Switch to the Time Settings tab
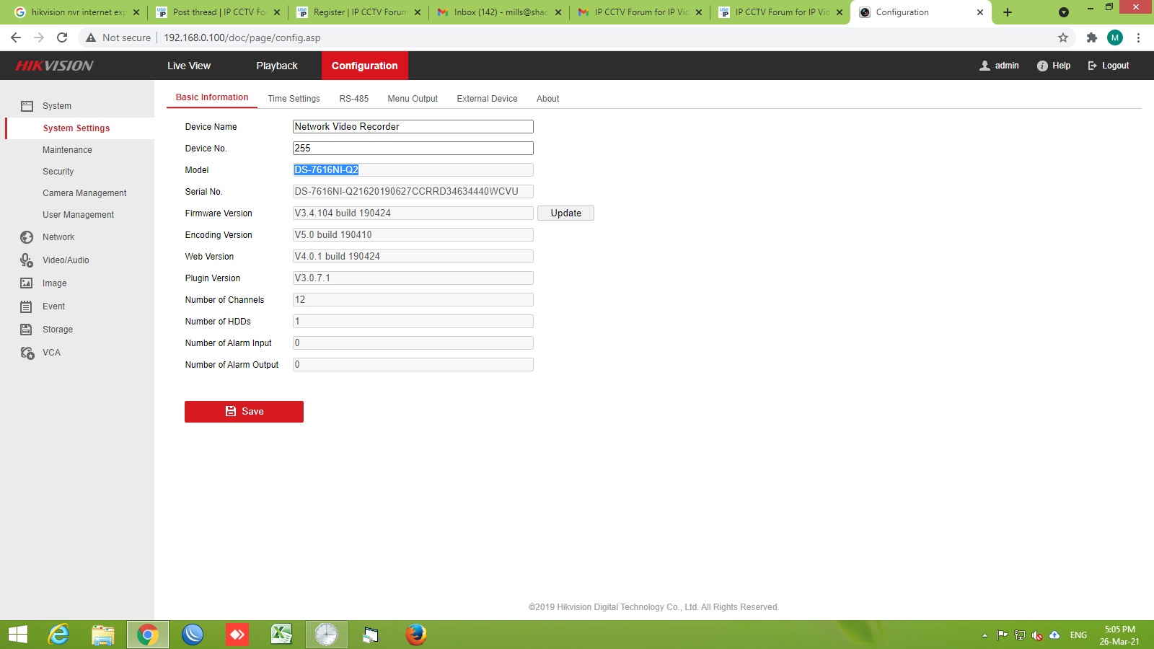 294,99
